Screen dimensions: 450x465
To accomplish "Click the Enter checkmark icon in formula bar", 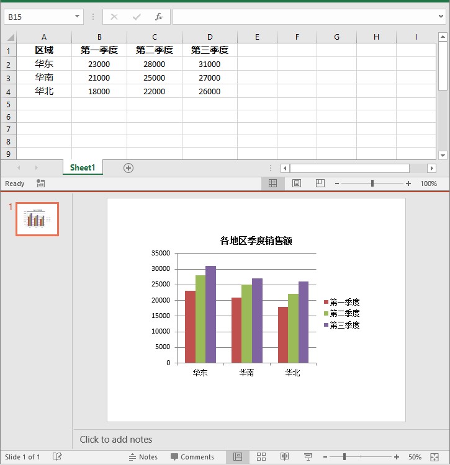I will [x=137, y=17].
